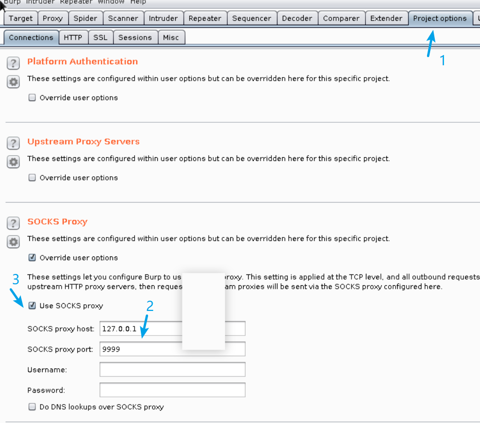Open gear options for Platform Authentication
The height and width of the screenshot is (423, 480).
[13, 82]
